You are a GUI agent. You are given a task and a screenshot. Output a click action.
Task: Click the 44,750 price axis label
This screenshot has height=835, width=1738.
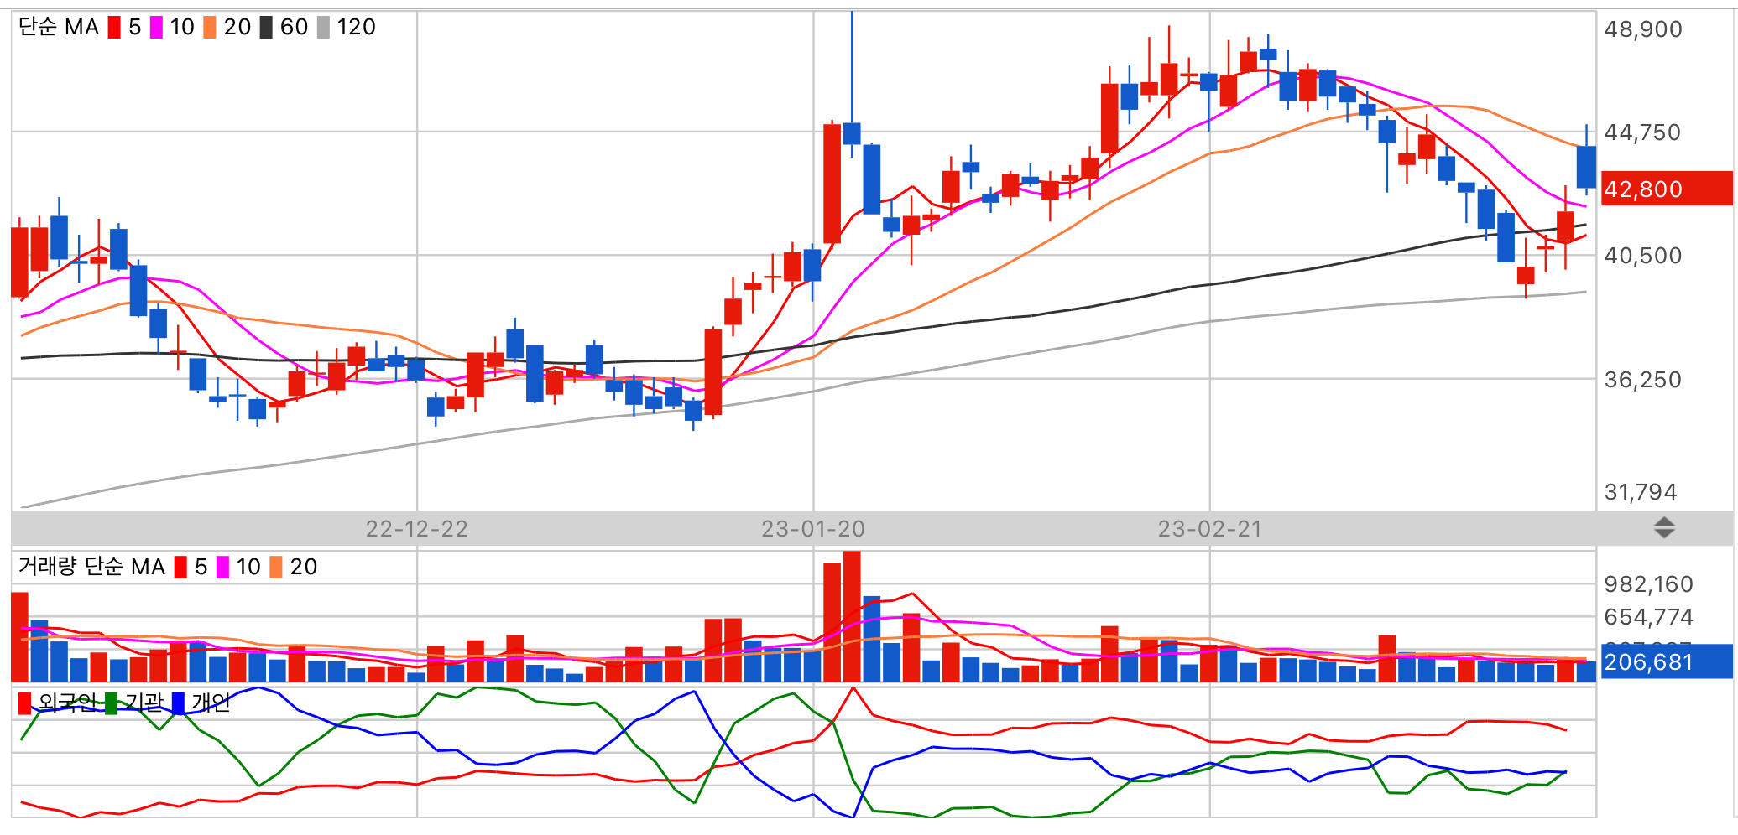click(1643, 132)
